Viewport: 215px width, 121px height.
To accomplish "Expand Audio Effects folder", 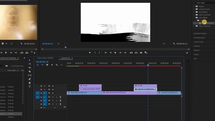I will [194, 12].
